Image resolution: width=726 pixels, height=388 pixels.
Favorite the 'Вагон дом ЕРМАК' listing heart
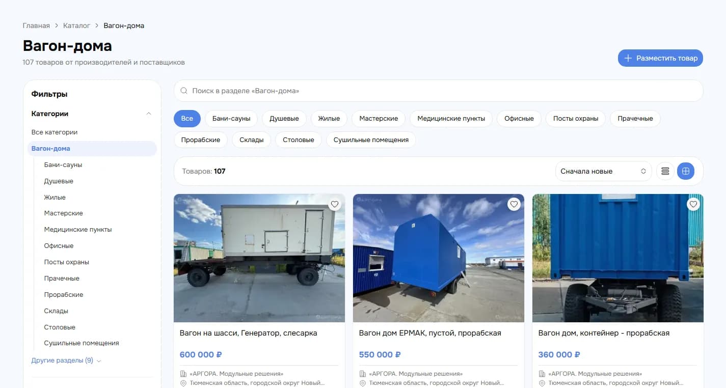[x=514, y=204]
